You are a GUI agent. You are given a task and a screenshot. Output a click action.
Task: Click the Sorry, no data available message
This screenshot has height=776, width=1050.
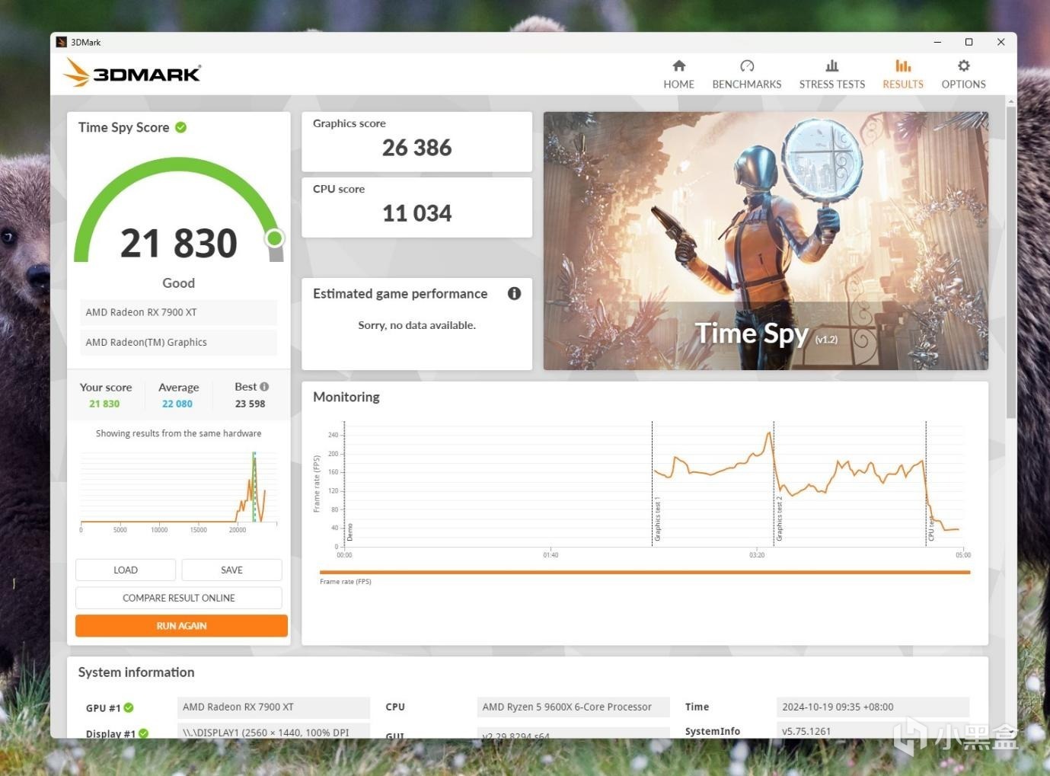tap(417, 325)
